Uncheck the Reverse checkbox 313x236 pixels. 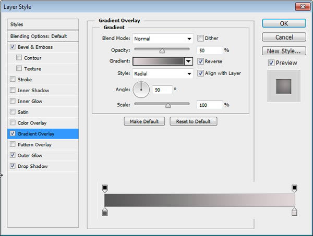(x=200, y=61)
